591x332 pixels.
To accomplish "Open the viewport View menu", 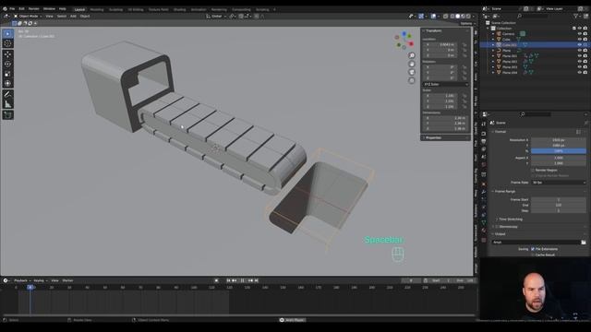I will click(49, 17).
